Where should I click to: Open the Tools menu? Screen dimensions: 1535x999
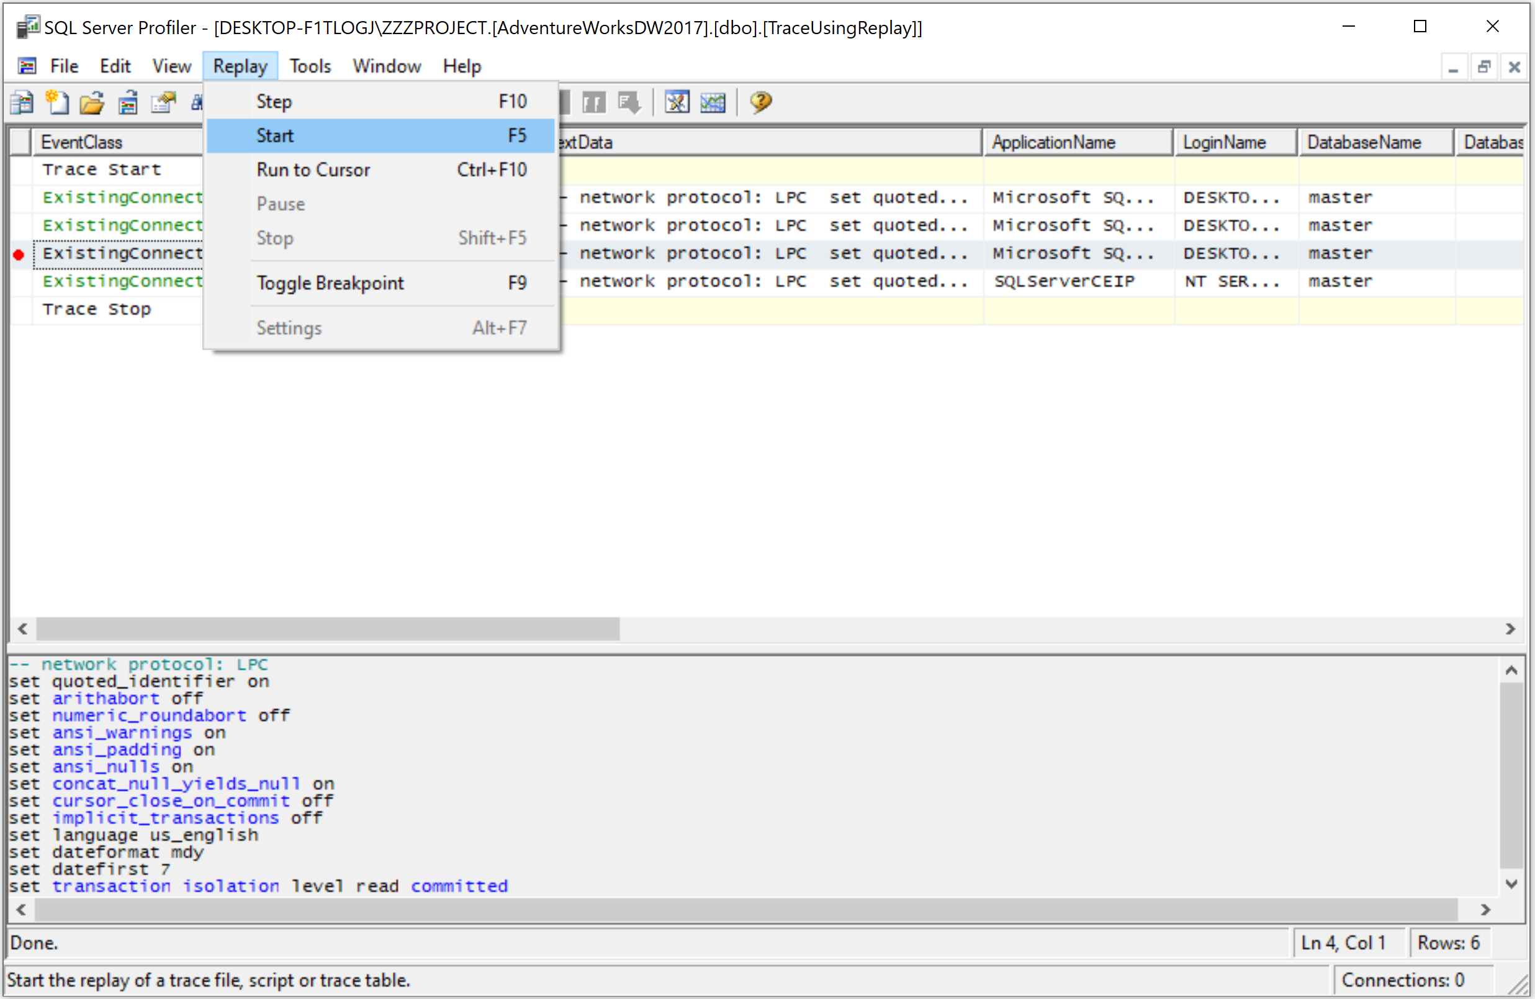[x=310, y=66]
